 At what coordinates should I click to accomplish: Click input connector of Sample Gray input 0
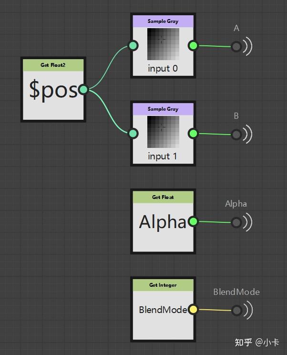coord(133,45)
